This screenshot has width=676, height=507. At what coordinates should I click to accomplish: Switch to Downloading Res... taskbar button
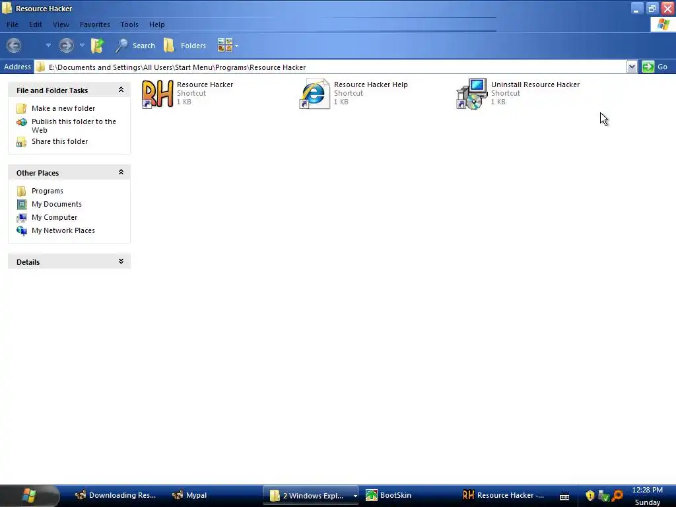click(115, 495)
